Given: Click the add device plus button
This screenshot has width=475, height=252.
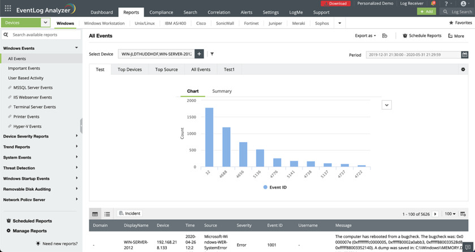Looking at the screenshot, I should (x=199, y=54).
